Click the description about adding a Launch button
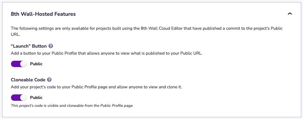The width and height of the screenshot is (303, 119). click(107, 53)
